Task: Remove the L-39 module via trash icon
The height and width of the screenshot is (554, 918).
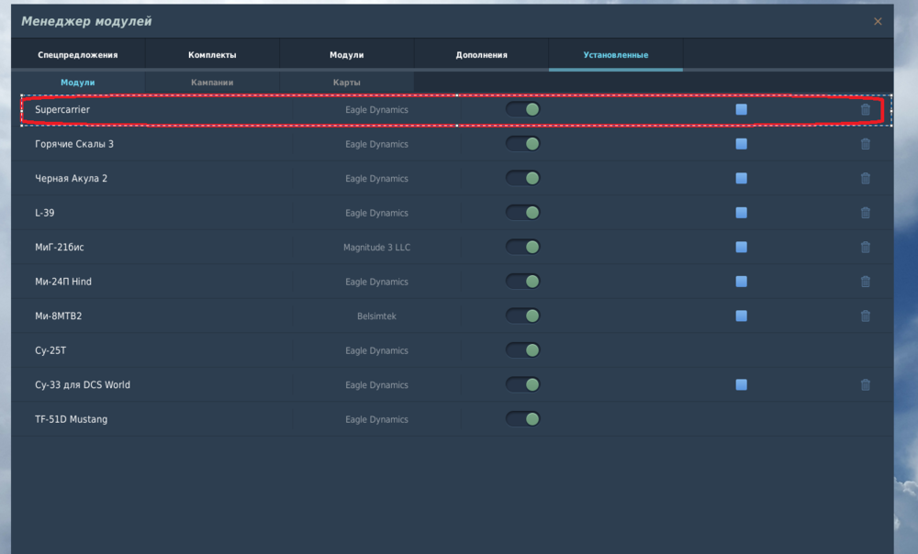Action: (865, 213)
